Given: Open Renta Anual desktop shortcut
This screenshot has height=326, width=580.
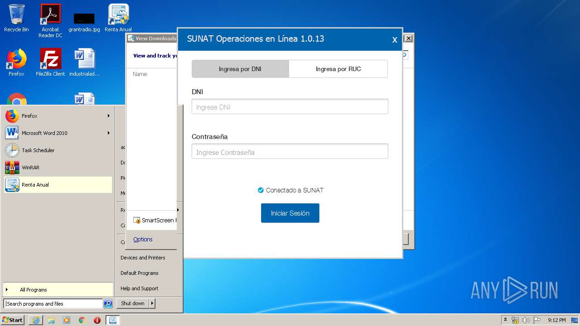Looking at the screenshot, I should [118, 18].
